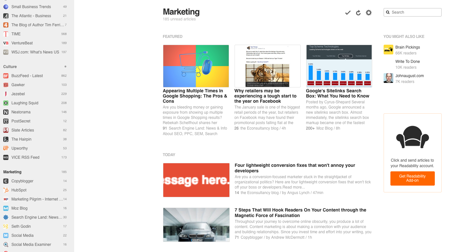The image size is (451, 252).
Task: Open Why retailers may be experiencing article
Action: pyautogui.click(x=265, y=96)
